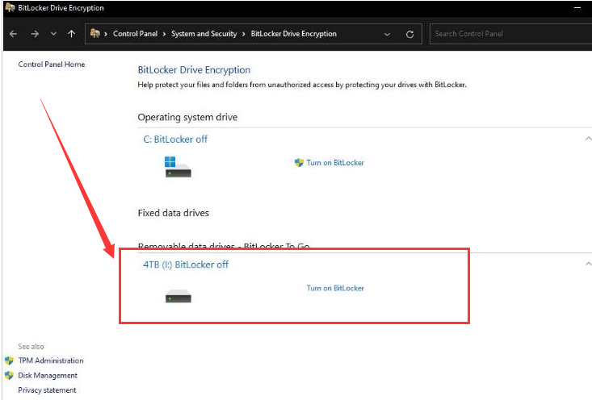Open Disk Management link
Image resolution: width=592 pixels, height=400 pixels.
[x=48, y=376]
